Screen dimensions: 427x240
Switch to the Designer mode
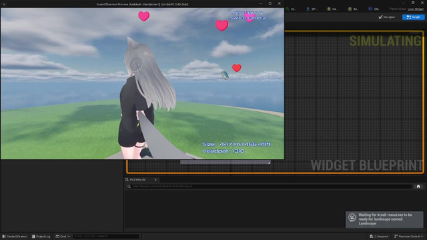387,17
